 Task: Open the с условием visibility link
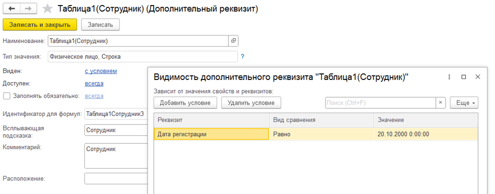101,71
